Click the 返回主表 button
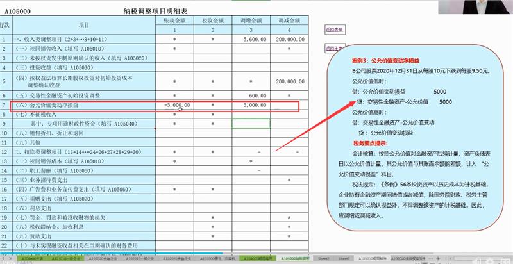This screenshot has width=513, height=264. click(333, 47)
